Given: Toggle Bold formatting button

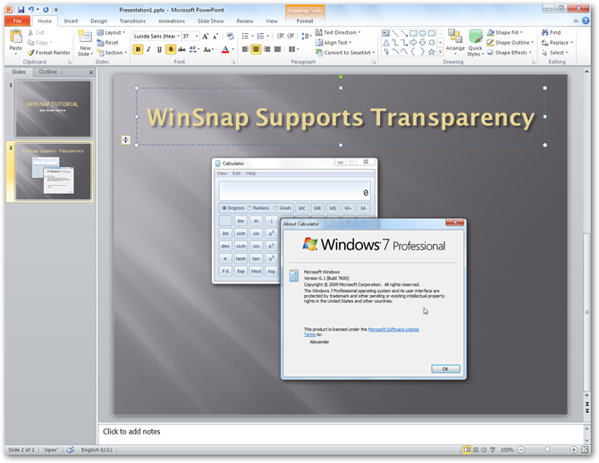Looking at the screenshot, I should [x=138, y=49].
